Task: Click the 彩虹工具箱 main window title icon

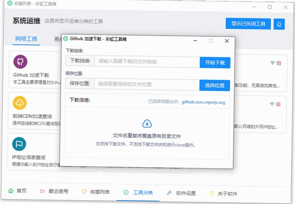Action: click(10, 3)
